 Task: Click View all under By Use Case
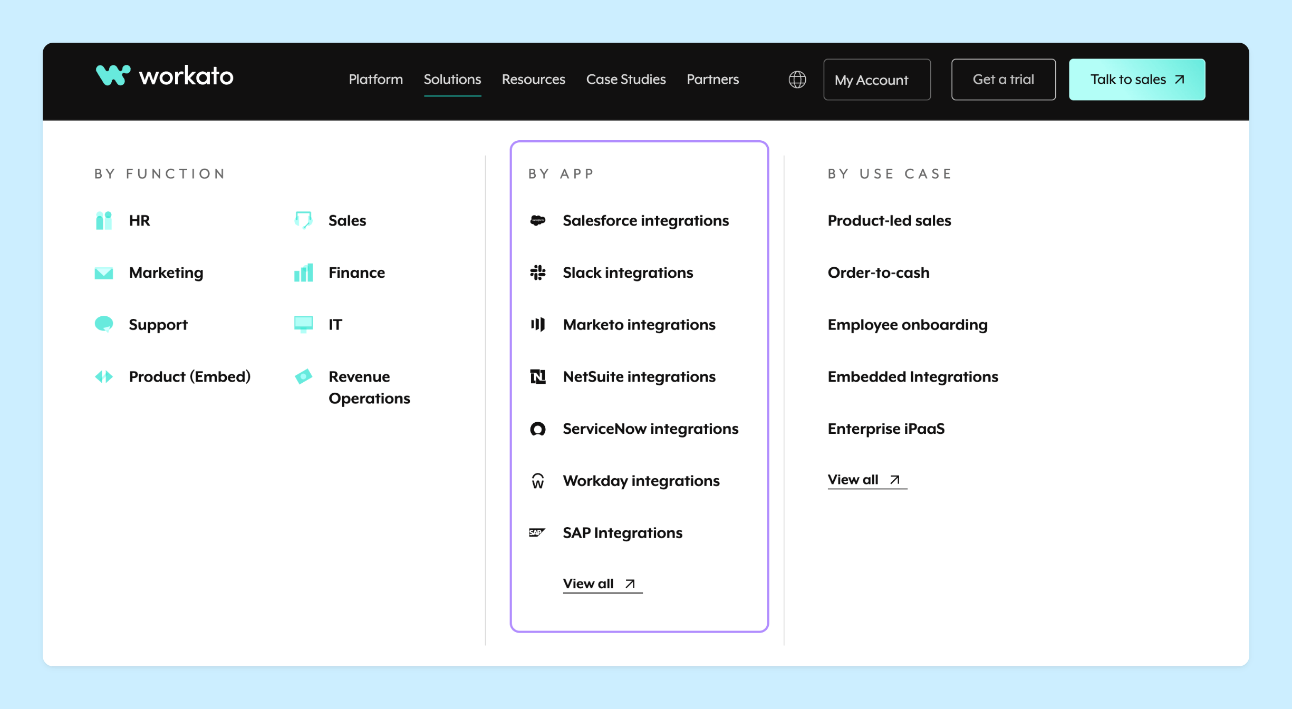pos(867,480)
